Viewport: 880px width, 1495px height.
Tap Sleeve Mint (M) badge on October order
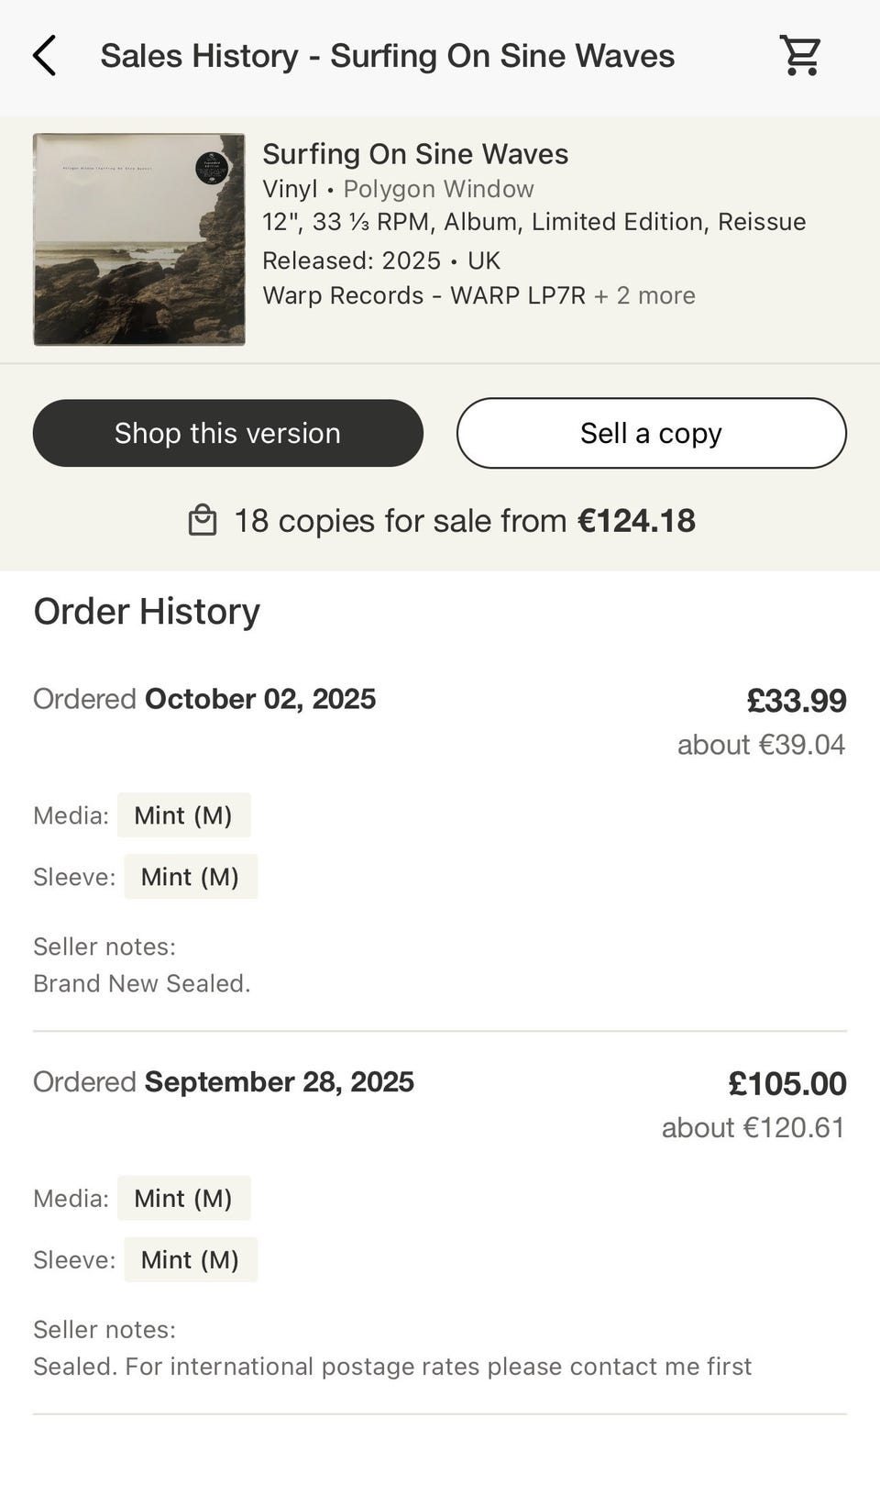click(x=190, y=877)
